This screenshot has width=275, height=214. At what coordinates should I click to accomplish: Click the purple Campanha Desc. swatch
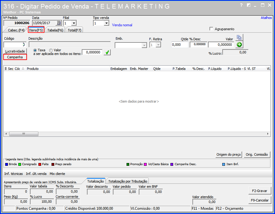pyautogui.click(x=172, y=164)
